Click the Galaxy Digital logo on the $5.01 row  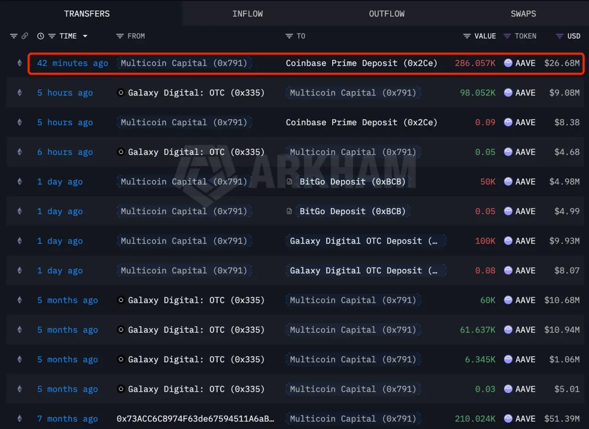pyautogui.click(x=121, y=389)
